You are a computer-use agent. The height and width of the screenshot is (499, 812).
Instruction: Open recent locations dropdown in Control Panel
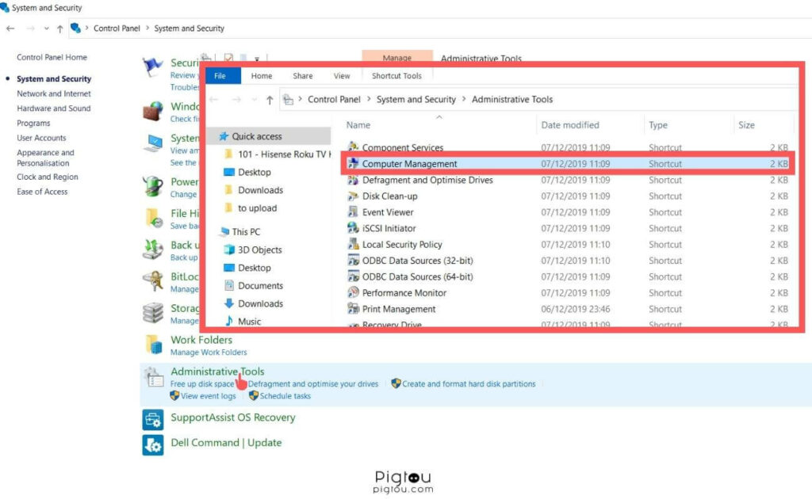coord(46,29)
